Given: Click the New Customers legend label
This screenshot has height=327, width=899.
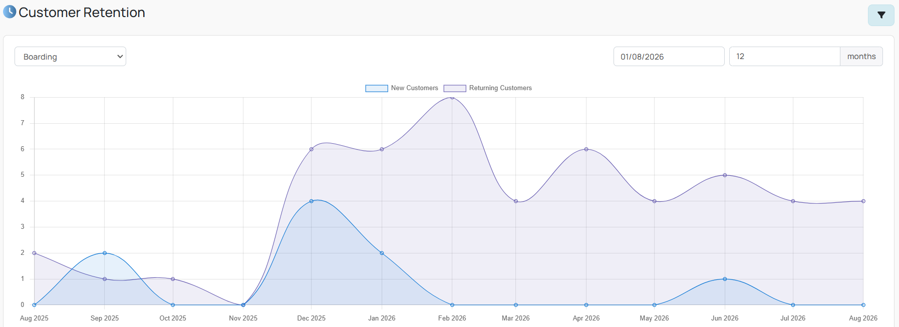Looking at the screenshot, I should pos(415,88).
